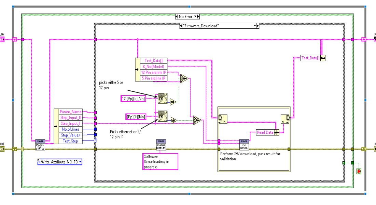Click the MAIN FW Download subVI icon

point(244,145)
